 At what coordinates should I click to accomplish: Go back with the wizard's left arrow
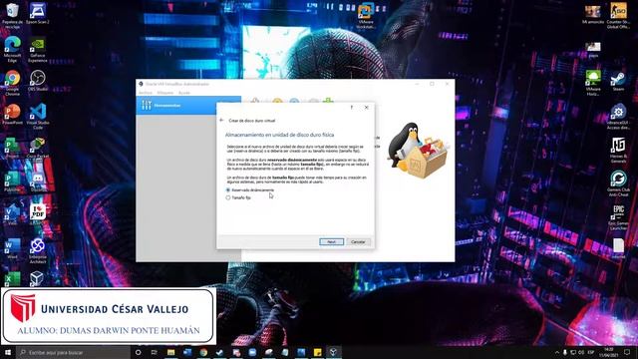point(221,120)
